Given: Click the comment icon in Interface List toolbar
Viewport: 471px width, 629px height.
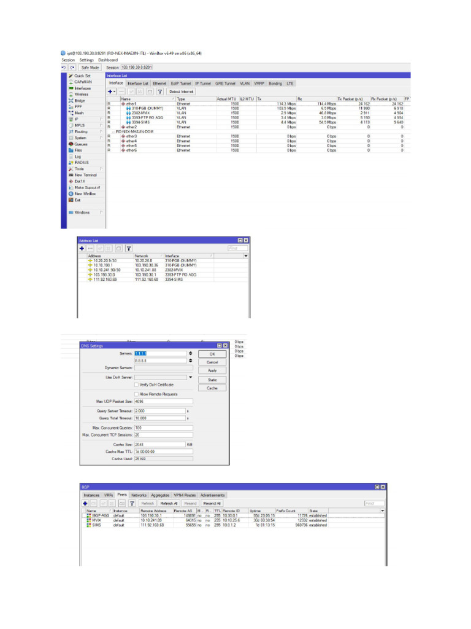Looking at the screenshot, I should [x=150, y=92].
